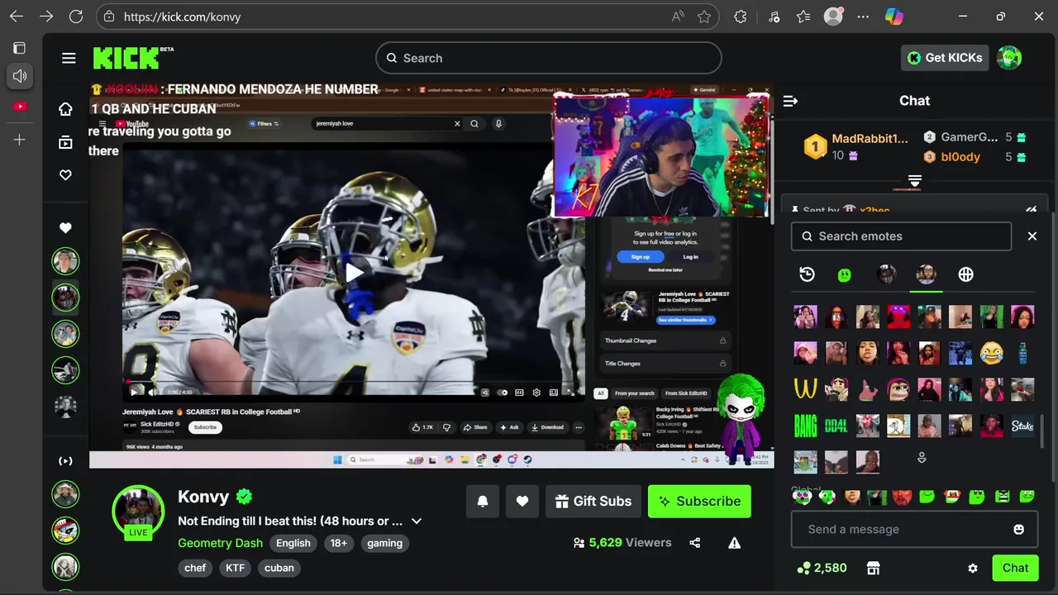This screenshot has width=1058, height=595.
Task: Reload the browser page
Action: pos(76,17)
